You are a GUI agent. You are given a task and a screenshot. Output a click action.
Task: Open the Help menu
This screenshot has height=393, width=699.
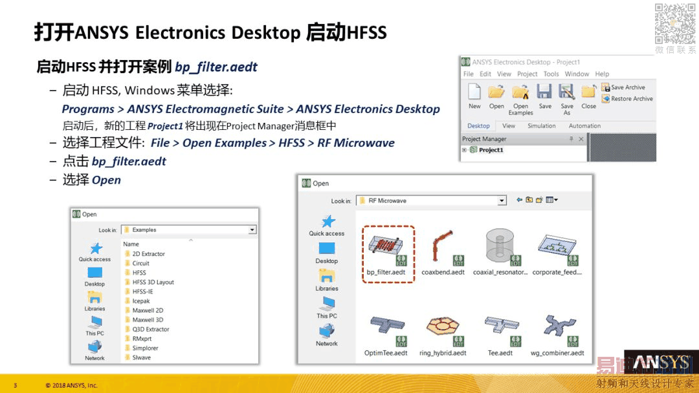pyautogui.click(x=602, y=74)
